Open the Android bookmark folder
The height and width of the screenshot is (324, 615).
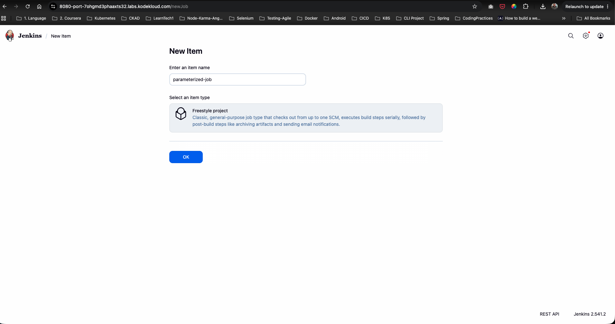pos(335,18)
